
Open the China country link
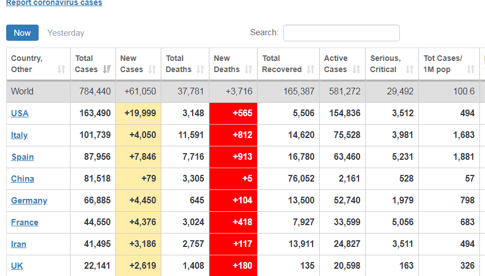(x=22, y=179)
